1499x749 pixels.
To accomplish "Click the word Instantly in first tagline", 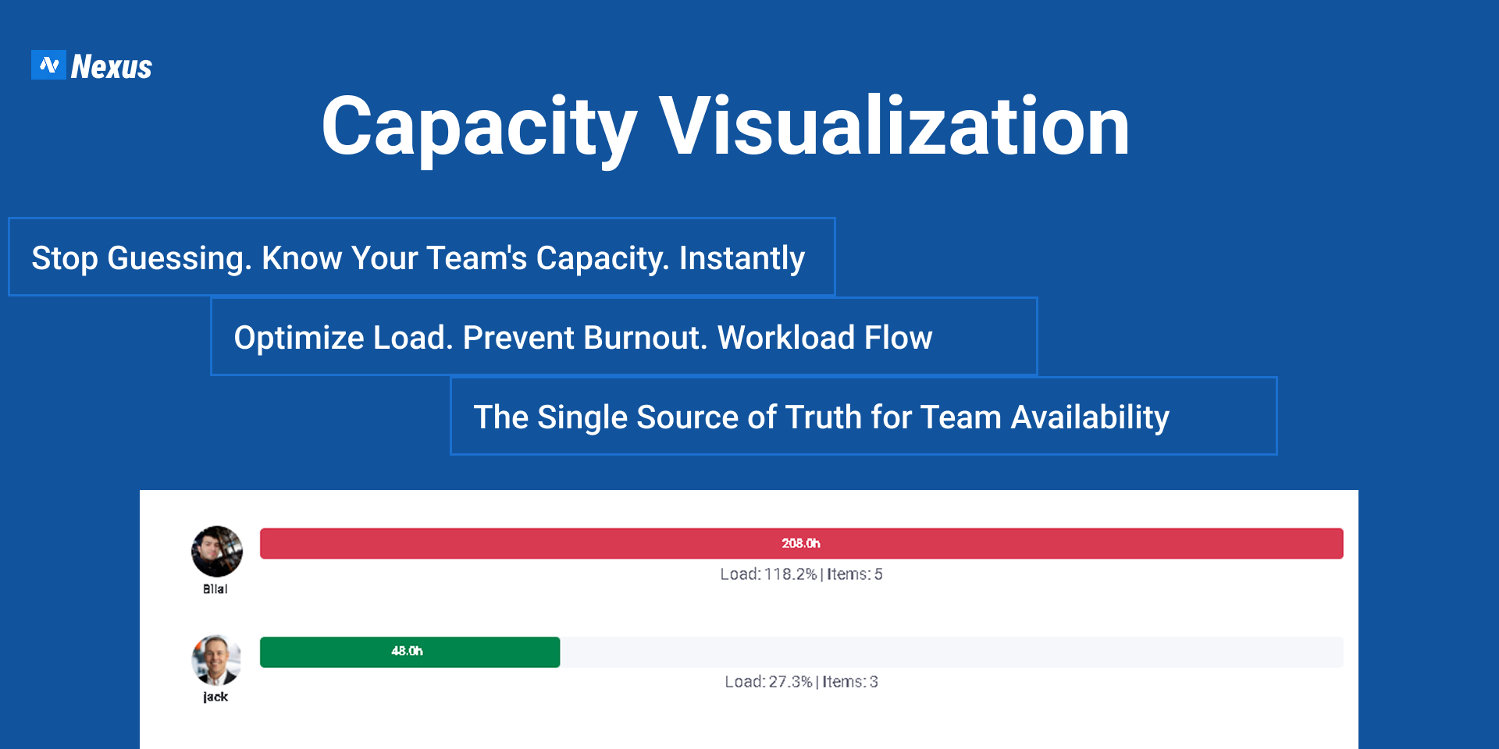I will click(742, 258).
